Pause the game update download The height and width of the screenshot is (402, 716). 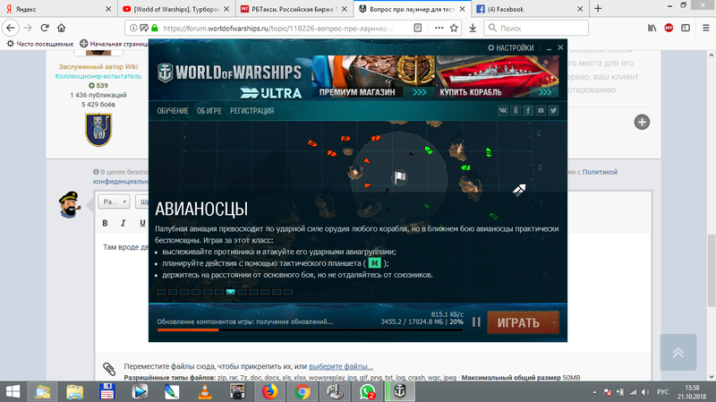[x=476, y=322]
